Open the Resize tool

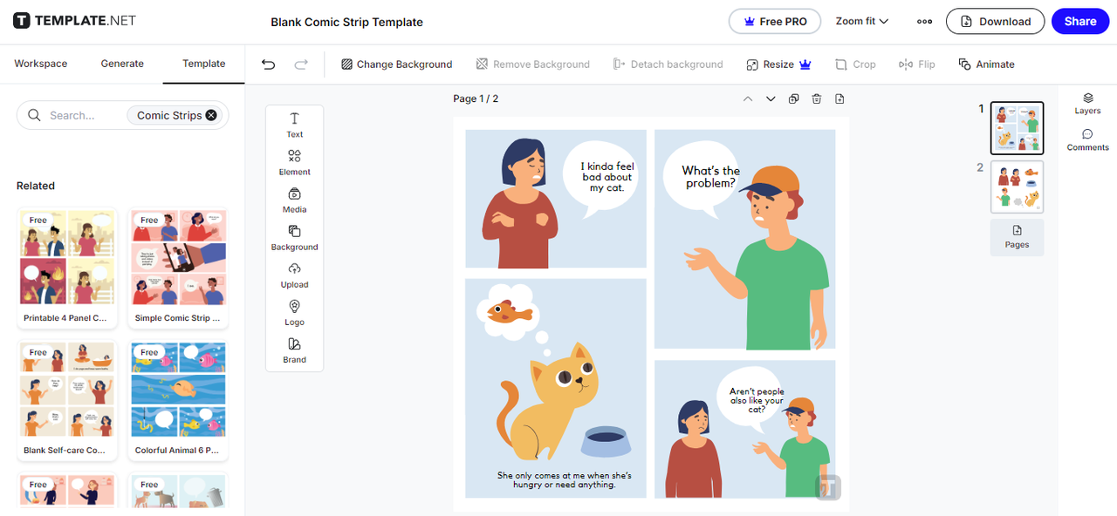click(x=779, y=64)
